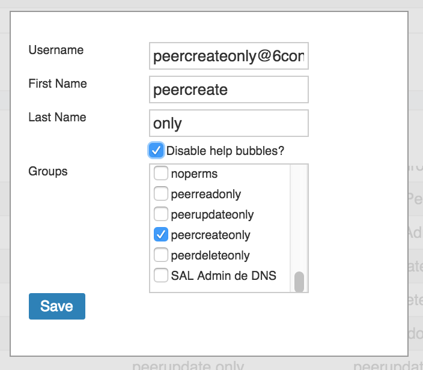The height and width of the screenshot is (370, 423).
Task: Click the Last Name label
Action: pyautogui.click(x=57, y=117)
